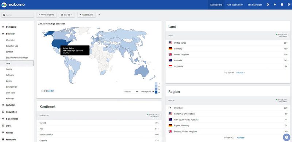Open the help bubble at bottom right
292x142 pixels.
click(x=287, y=137)
